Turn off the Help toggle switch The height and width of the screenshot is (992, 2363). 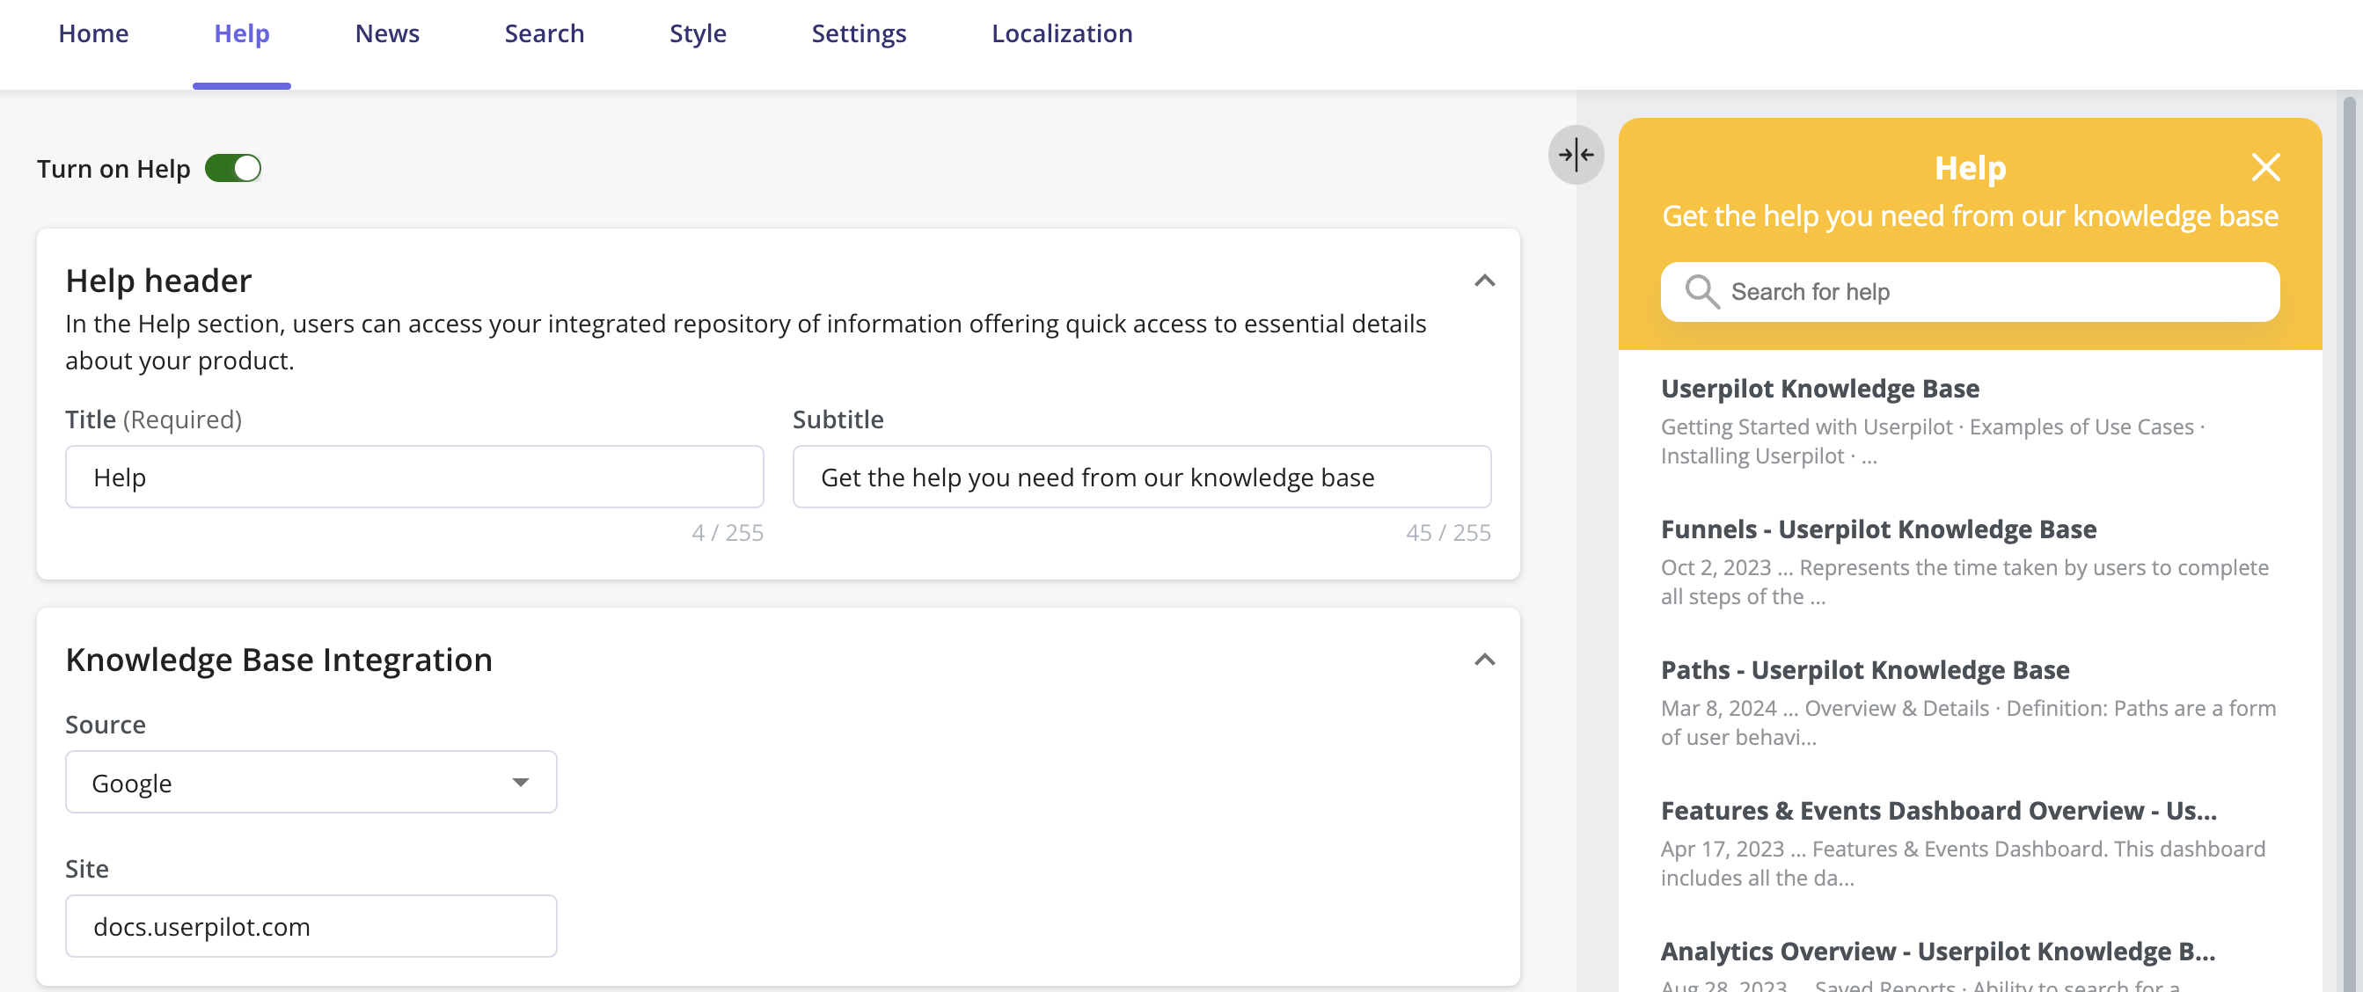click(x=233, y=168)
